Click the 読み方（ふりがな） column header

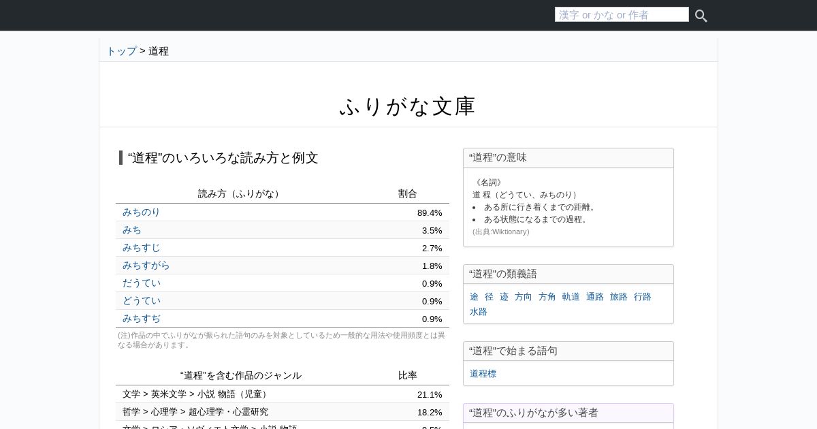(241, 194)
